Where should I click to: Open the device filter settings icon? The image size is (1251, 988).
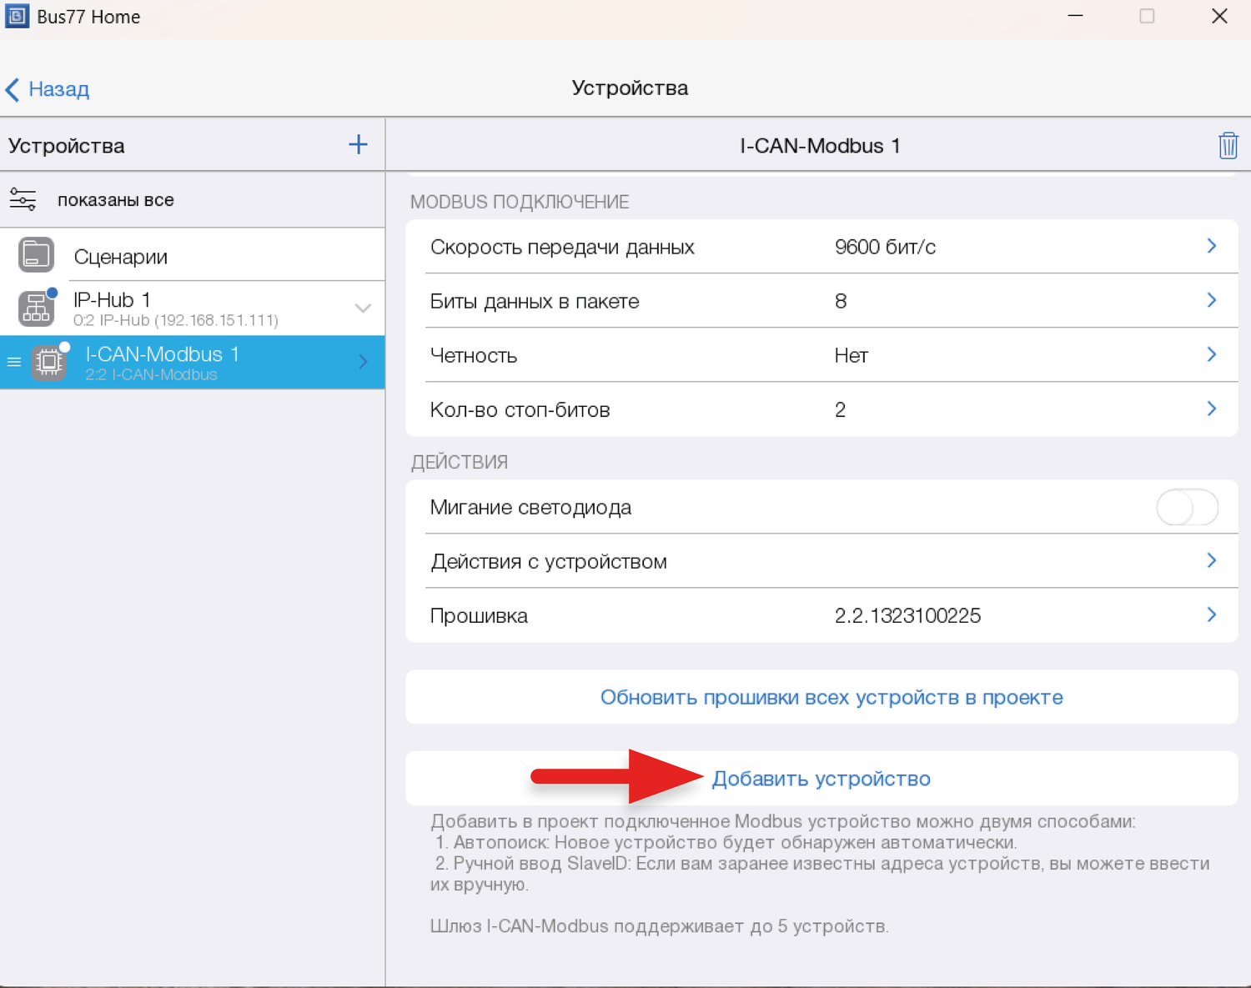[23, 200]
